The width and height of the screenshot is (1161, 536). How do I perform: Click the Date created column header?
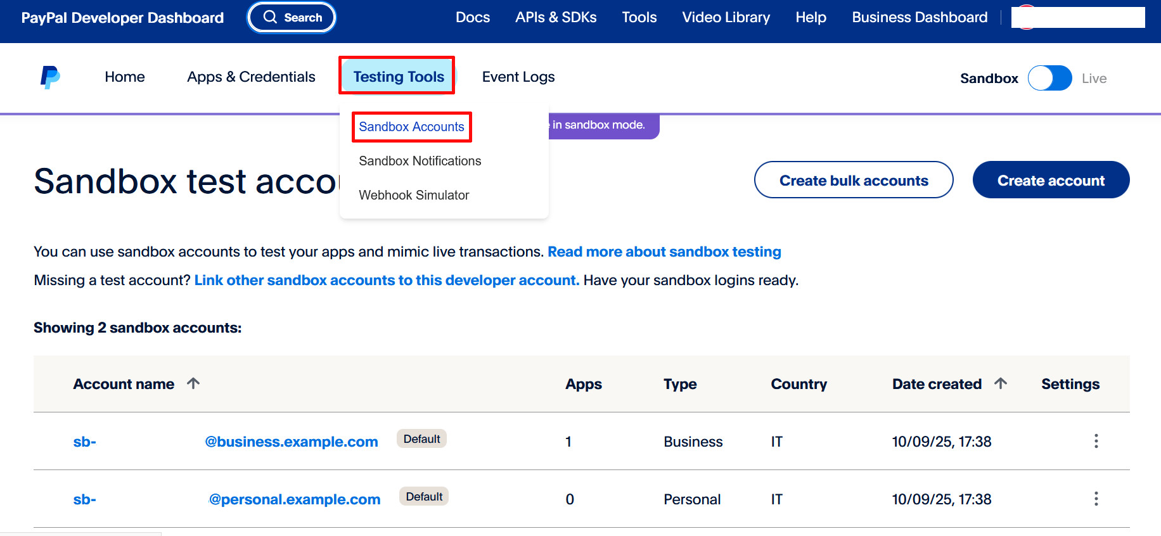(937, 384)
